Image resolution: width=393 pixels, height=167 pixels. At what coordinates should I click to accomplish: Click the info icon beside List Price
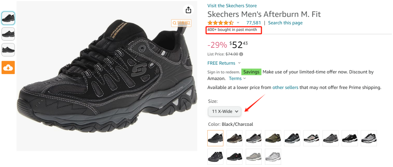241,54
